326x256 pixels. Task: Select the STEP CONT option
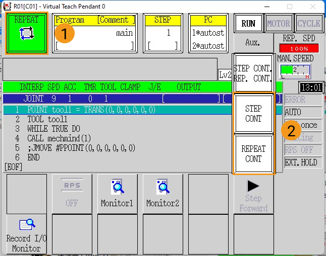tap(253, 113)
